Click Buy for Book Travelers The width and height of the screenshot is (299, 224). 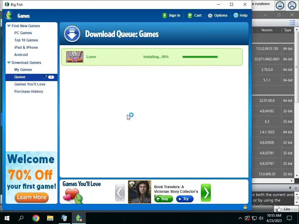(164, 199)
